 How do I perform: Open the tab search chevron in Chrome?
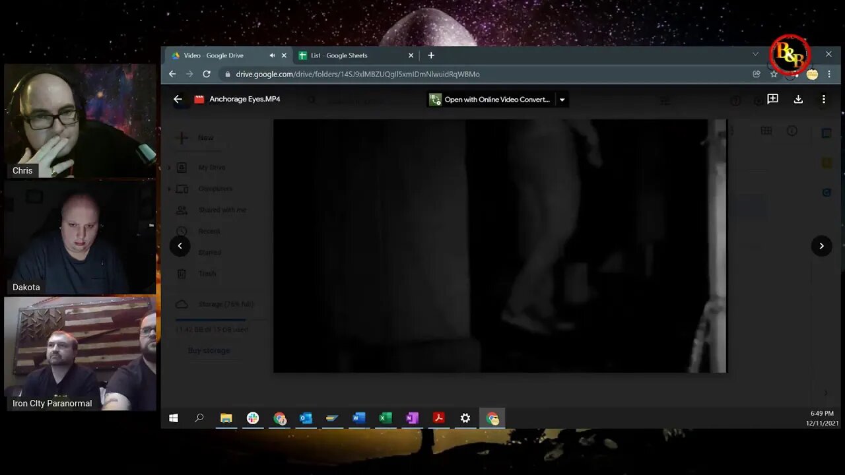[755, 54]
